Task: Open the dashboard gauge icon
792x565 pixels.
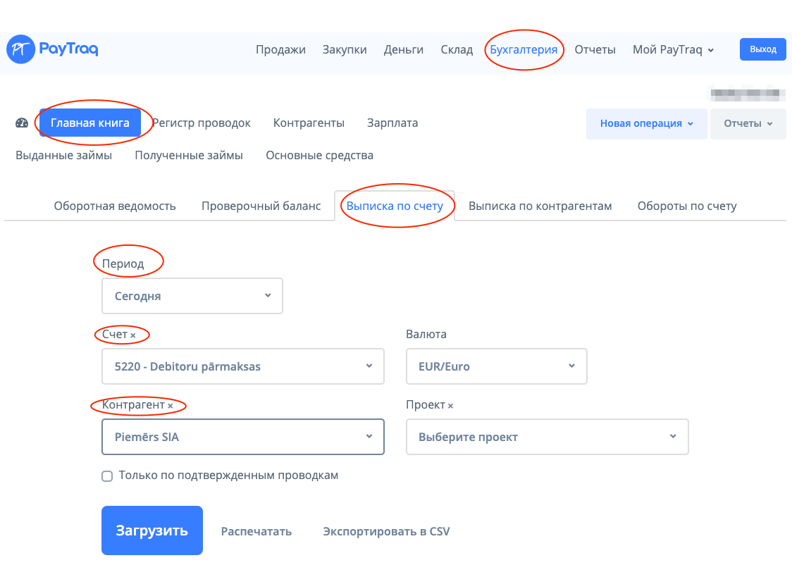Action: tap(22, 123)
